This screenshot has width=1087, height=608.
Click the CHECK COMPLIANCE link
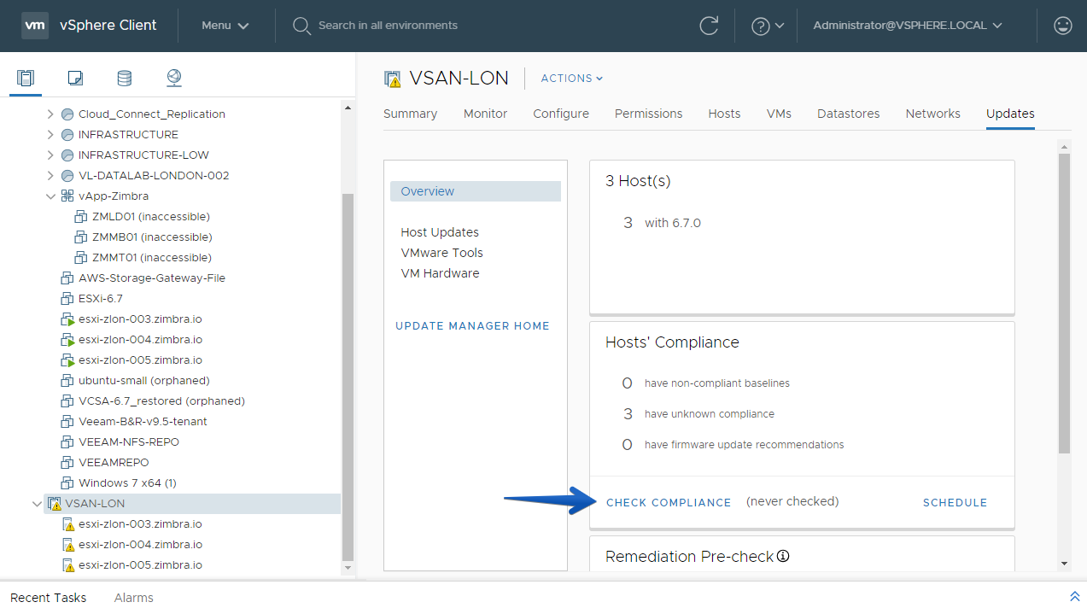(669, 503)
